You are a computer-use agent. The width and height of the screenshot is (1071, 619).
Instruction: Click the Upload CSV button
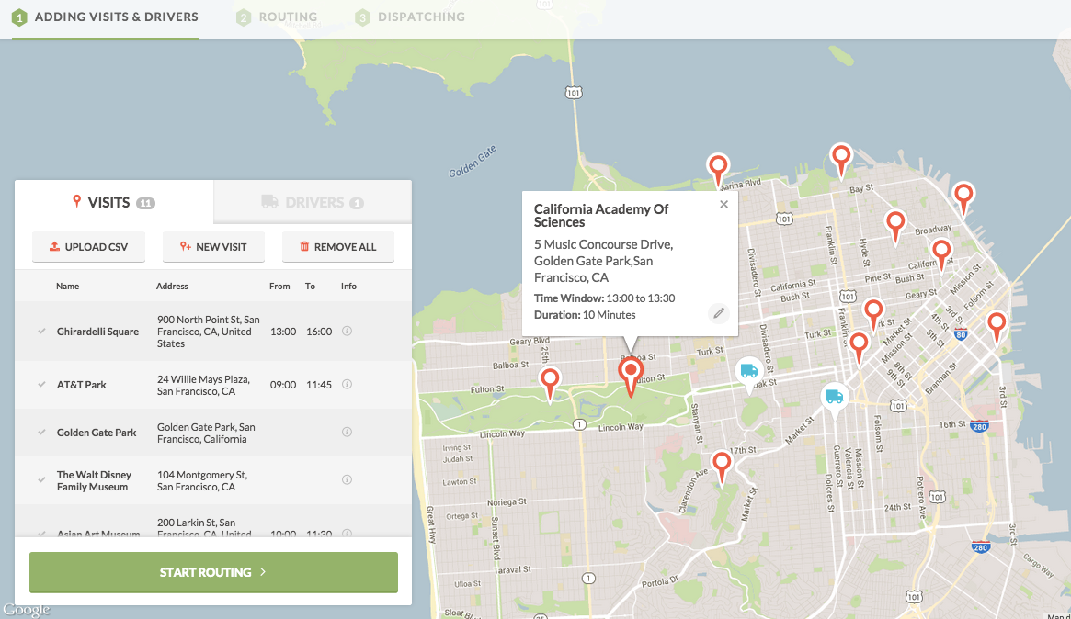coord(89,246)
